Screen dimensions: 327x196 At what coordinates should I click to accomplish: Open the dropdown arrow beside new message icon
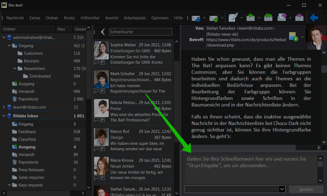click(241, 18)
